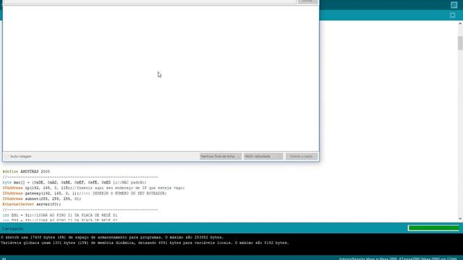
Task: Click the 'Carregando' status text
Action: 13,229
